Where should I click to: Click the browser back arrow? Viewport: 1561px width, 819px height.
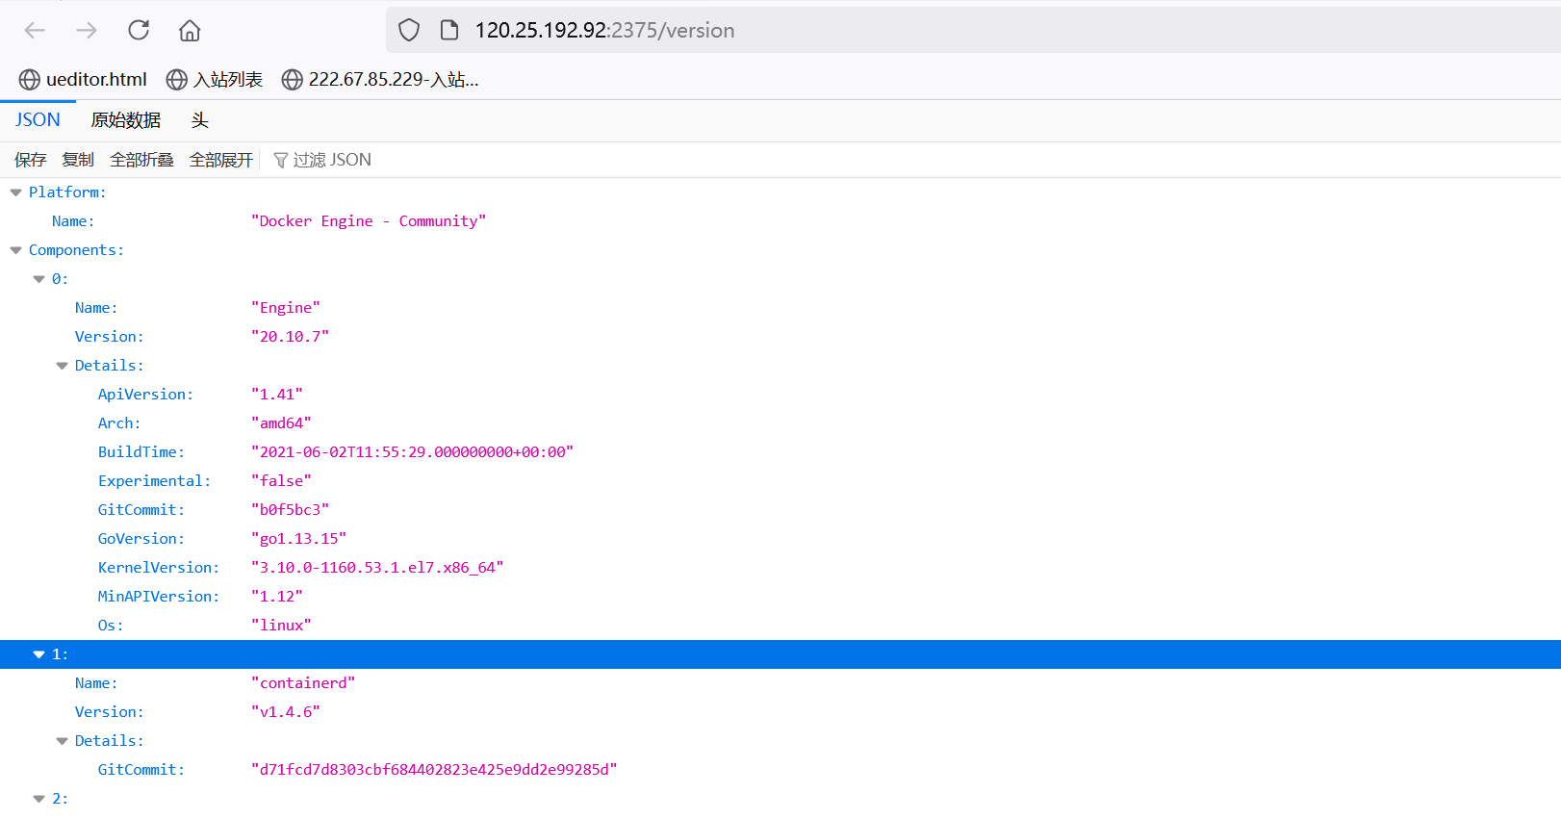[x=35, y=31]
